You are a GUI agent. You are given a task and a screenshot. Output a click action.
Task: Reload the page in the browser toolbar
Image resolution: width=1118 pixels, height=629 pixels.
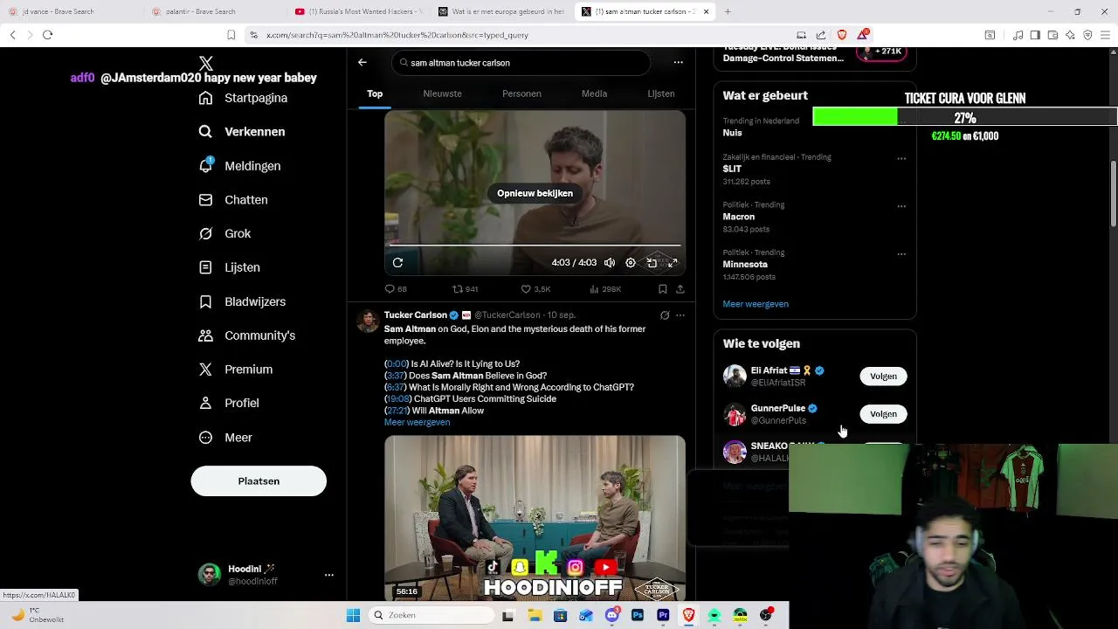(47, 35)
